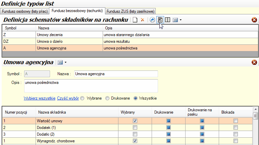The height and width of the screenshot is (145, 259).
Task: Open dropdown arrow next to top grid icon
Action: tap(180, 20)
